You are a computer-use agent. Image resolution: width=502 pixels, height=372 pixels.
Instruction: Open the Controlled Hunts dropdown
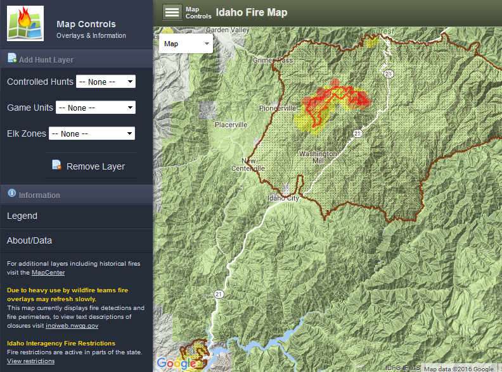(x=106, y=82)
